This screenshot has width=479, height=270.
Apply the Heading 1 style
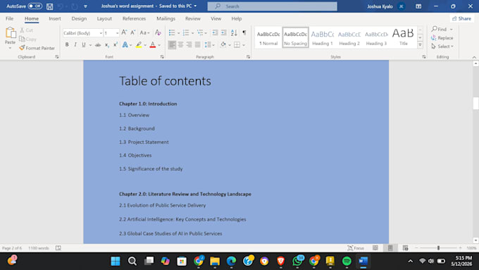pyautogui.click(x=323, y=37)
